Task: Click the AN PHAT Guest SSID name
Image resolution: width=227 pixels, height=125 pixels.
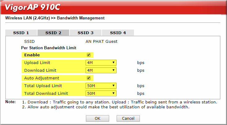Action: click(101, 42)
